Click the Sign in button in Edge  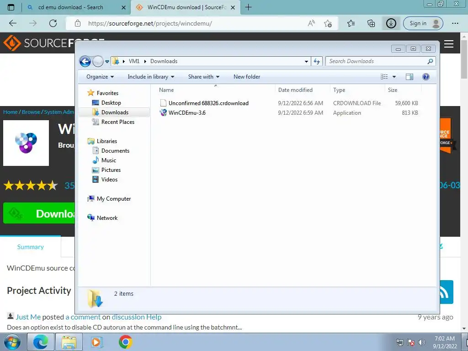(x=423, y=23)
